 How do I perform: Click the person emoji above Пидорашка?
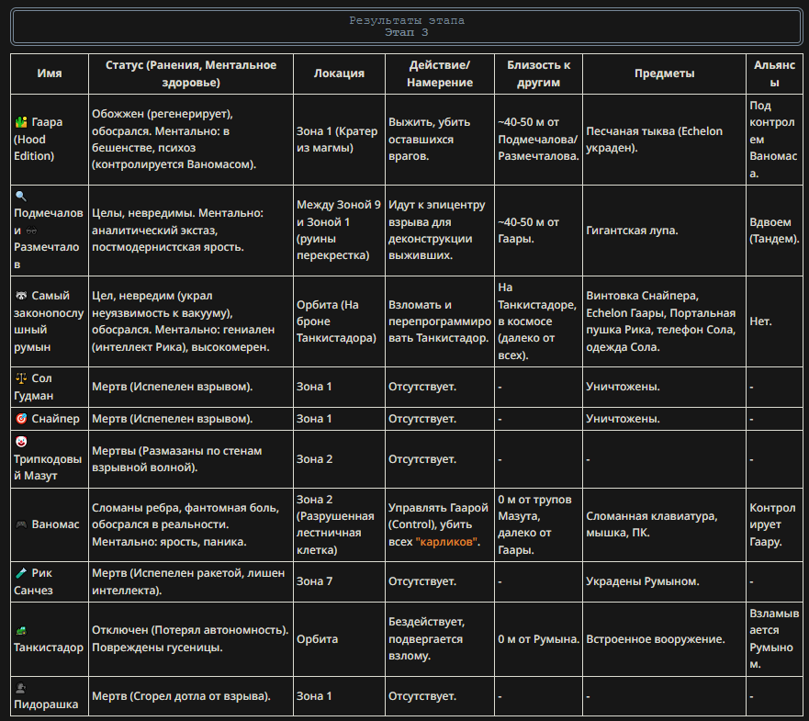(x=21, y=687)
